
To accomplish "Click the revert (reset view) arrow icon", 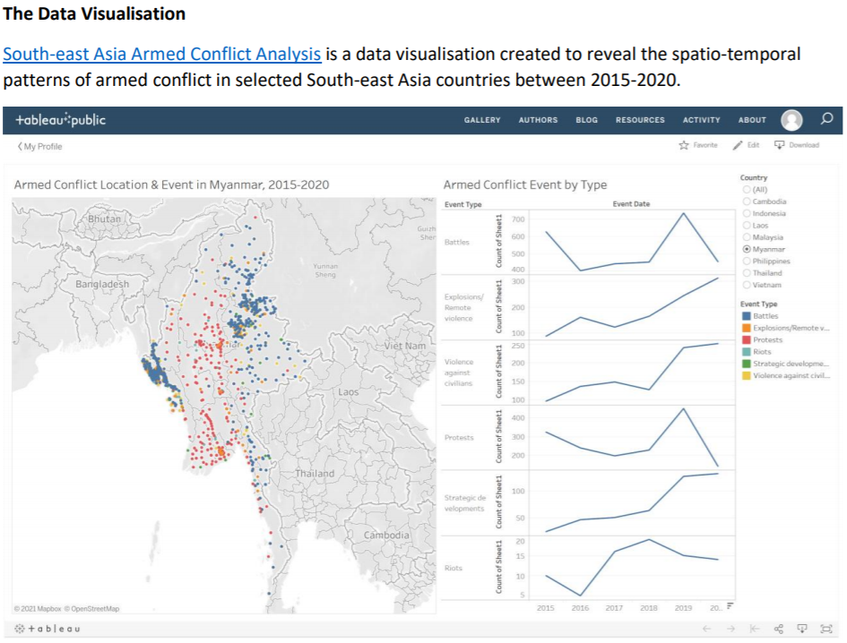I will [755, 629].
